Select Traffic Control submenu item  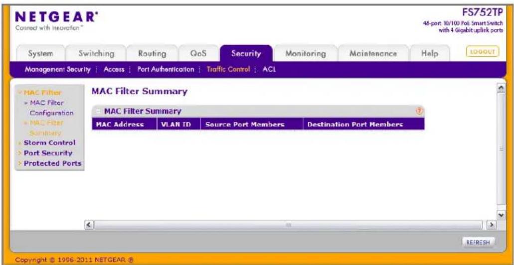(x=228, y=69)
